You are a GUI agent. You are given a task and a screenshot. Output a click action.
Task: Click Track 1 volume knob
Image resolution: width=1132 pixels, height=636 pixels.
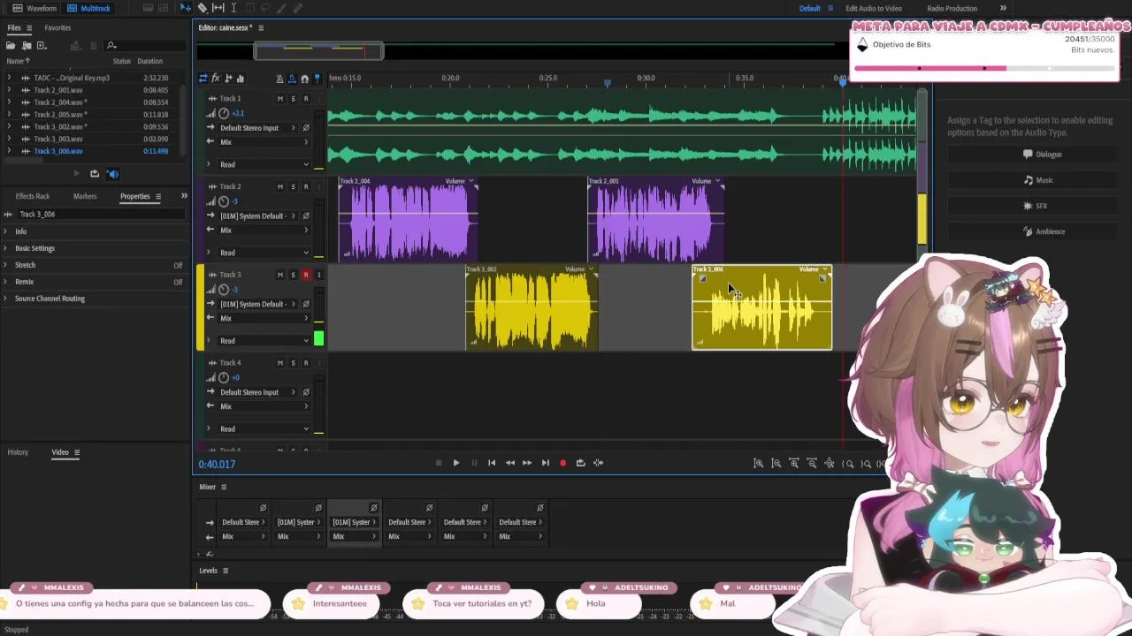tap(224, 113)
